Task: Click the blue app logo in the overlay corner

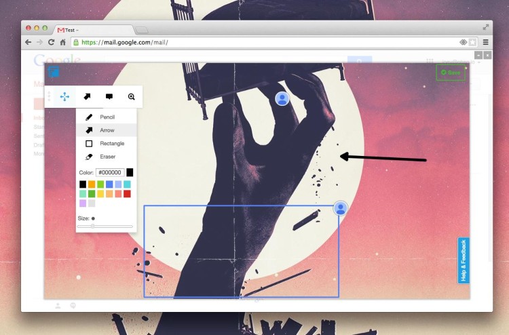Action: tap(54, 71)
